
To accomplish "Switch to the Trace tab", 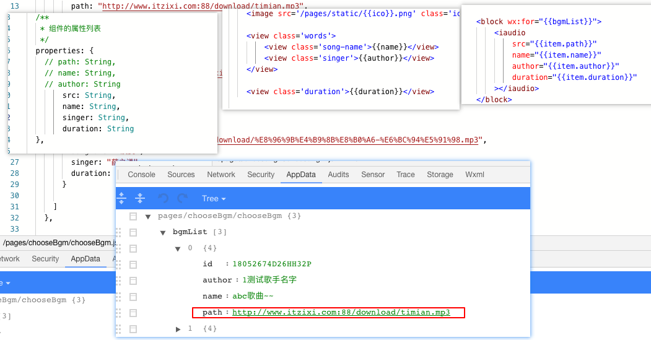I will (x=406, y=175).
